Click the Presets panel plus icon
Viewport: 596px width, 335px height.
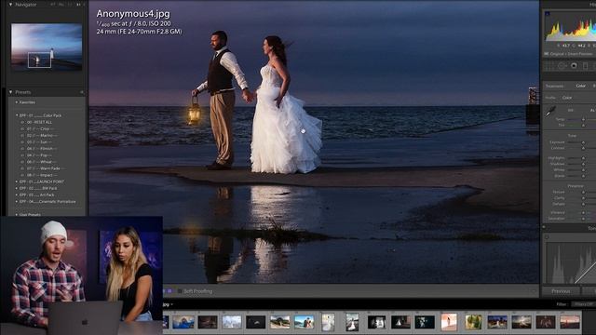coord(81,92)
